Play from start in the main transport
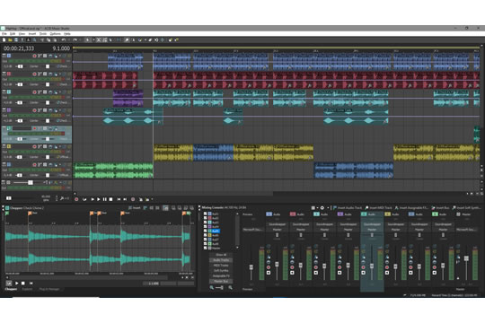485x323 pixels. [x=93, y=199]
